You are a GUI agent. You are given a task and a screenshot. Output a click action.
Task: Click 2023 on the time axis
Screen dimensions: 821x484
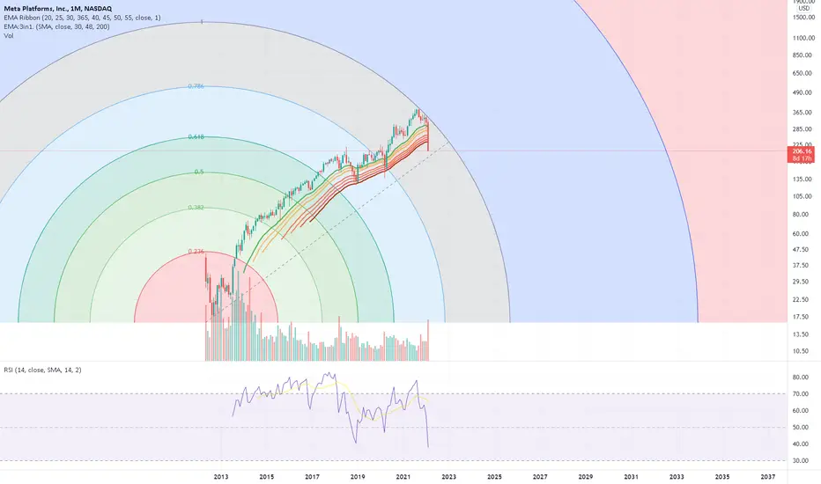click(x=448, y=477)
